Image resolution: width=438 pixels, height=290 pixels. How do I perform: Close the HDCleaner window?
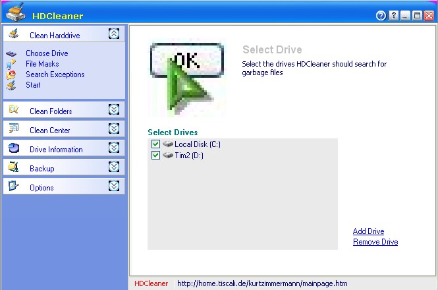[429, 16]
